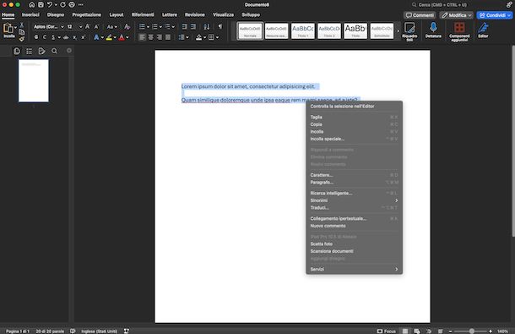
Task: Click the copy icon in the clipboard group
Action: [22, 32]
